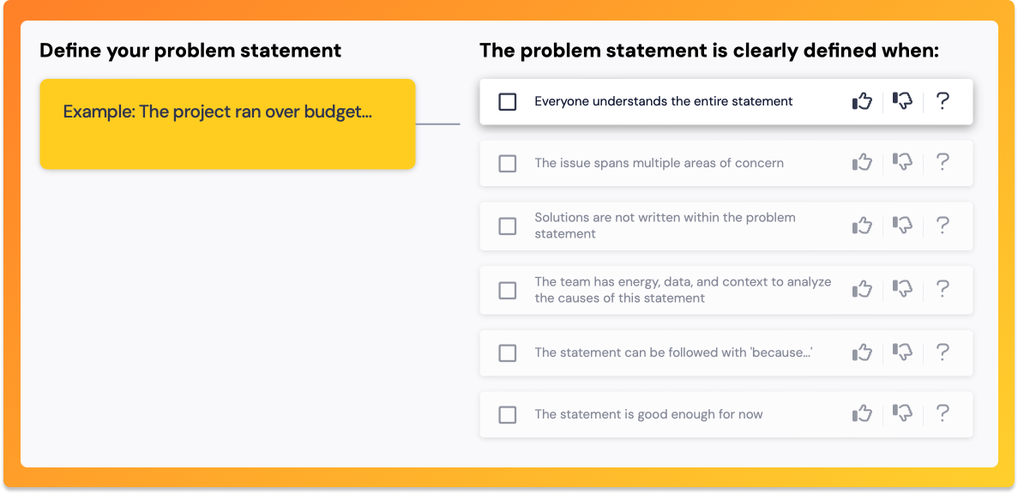
Task: Tick 'statement can be followed with because' checkbox
Action: coord(508,352)
